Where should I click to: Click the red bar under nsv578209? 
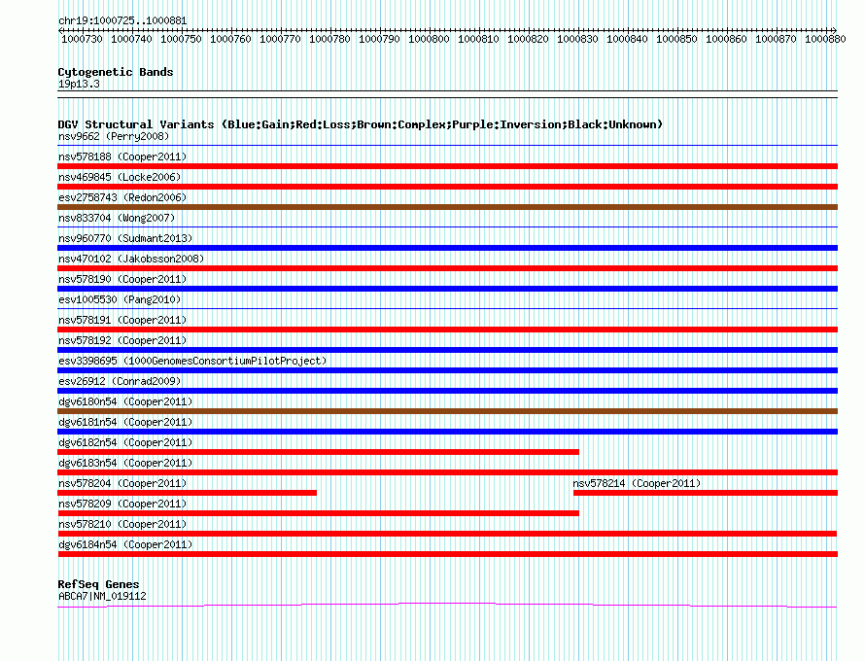coord(319,513)
